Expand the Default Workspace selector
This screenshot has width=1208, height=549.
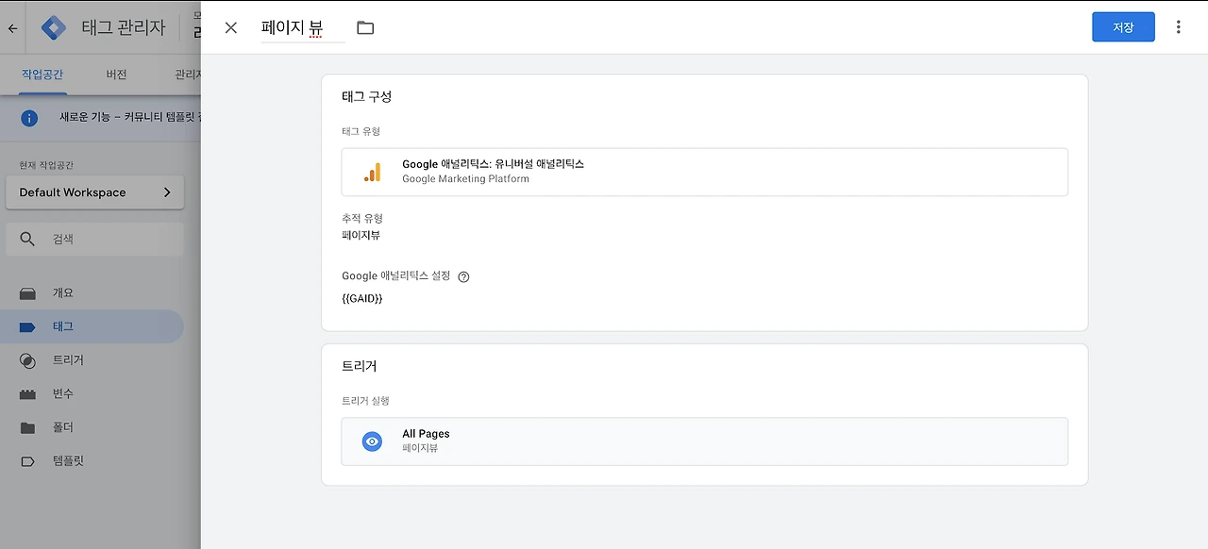pyautogui.click(x=94, y=192)
